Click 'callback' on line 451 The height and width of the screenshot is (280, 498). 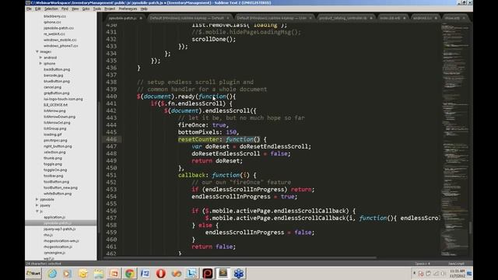click(191, 175)
